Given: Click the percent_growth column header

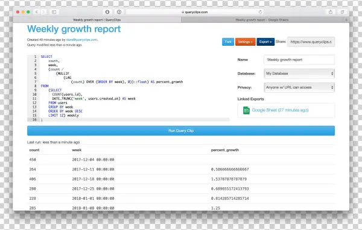Looking at the screenshot, I should click(225, 150).
